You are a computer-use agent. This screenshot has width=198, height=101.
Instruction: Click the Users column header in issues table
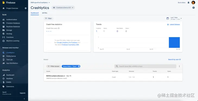click(x=169, y=71)
